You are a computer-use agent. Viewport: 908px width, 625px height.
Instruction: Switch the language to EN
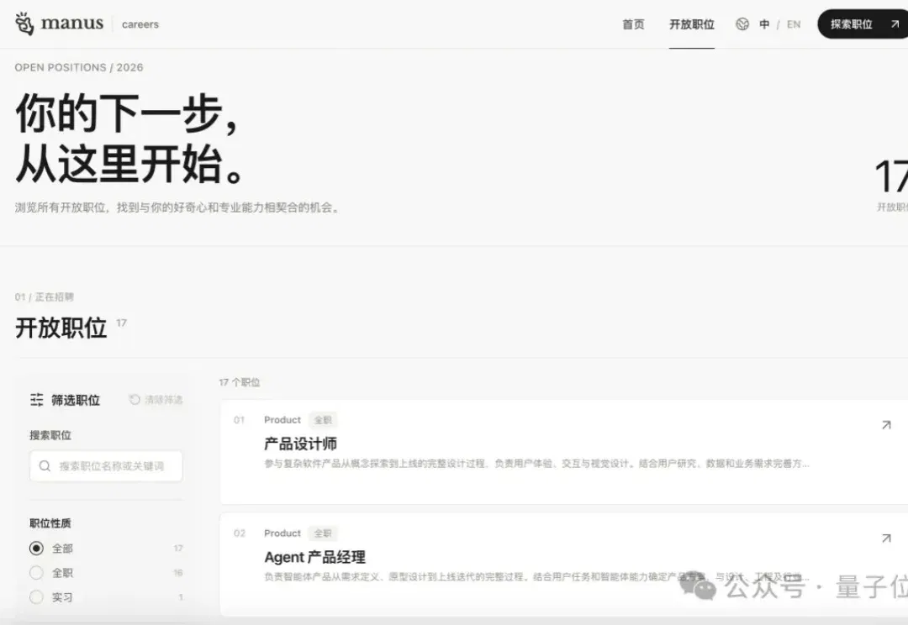794,24
